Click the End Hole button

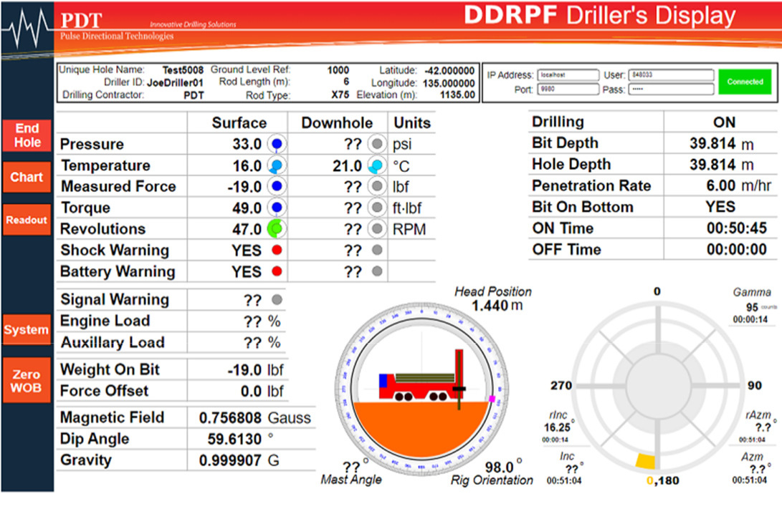click(27, 135)
